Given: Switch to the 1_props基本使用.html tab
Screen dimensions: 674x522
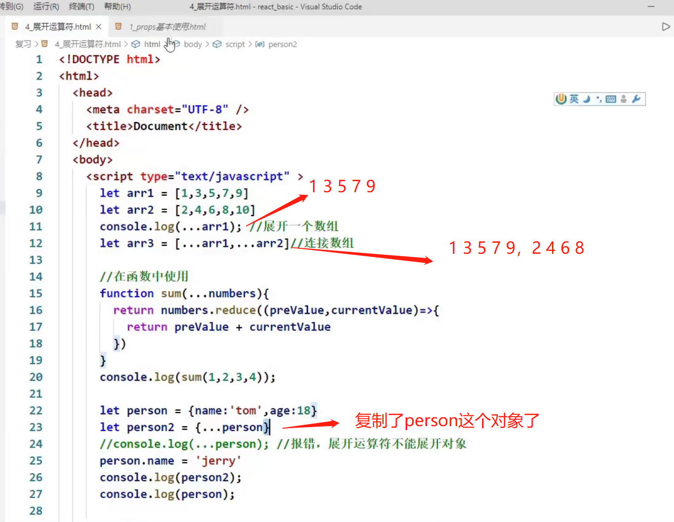Looking at the screenshot, I should pyautogui.click(x=167, y=27).
